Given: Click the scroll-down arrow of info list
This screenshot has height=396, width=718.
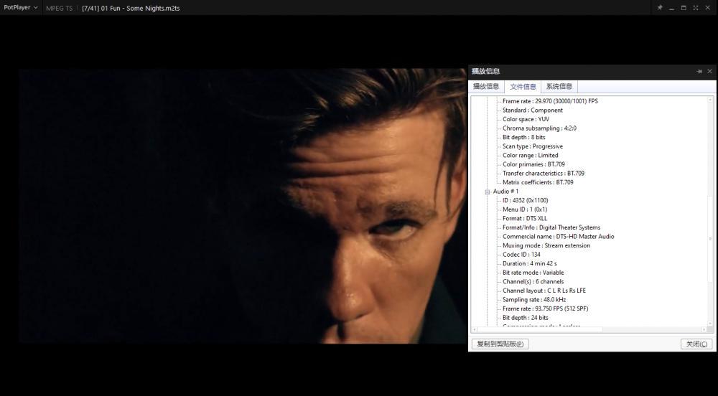Looking at the screenshot, I should [710, 323].
